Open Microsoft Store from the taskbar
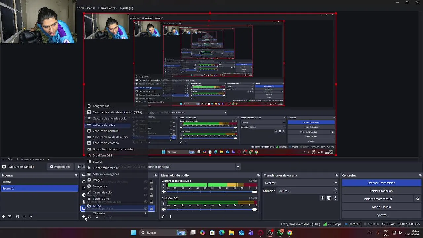Screen dimensions: 423x238 [212, 233]
